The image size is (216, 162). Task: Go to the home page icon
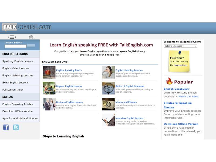click(31, 37)
